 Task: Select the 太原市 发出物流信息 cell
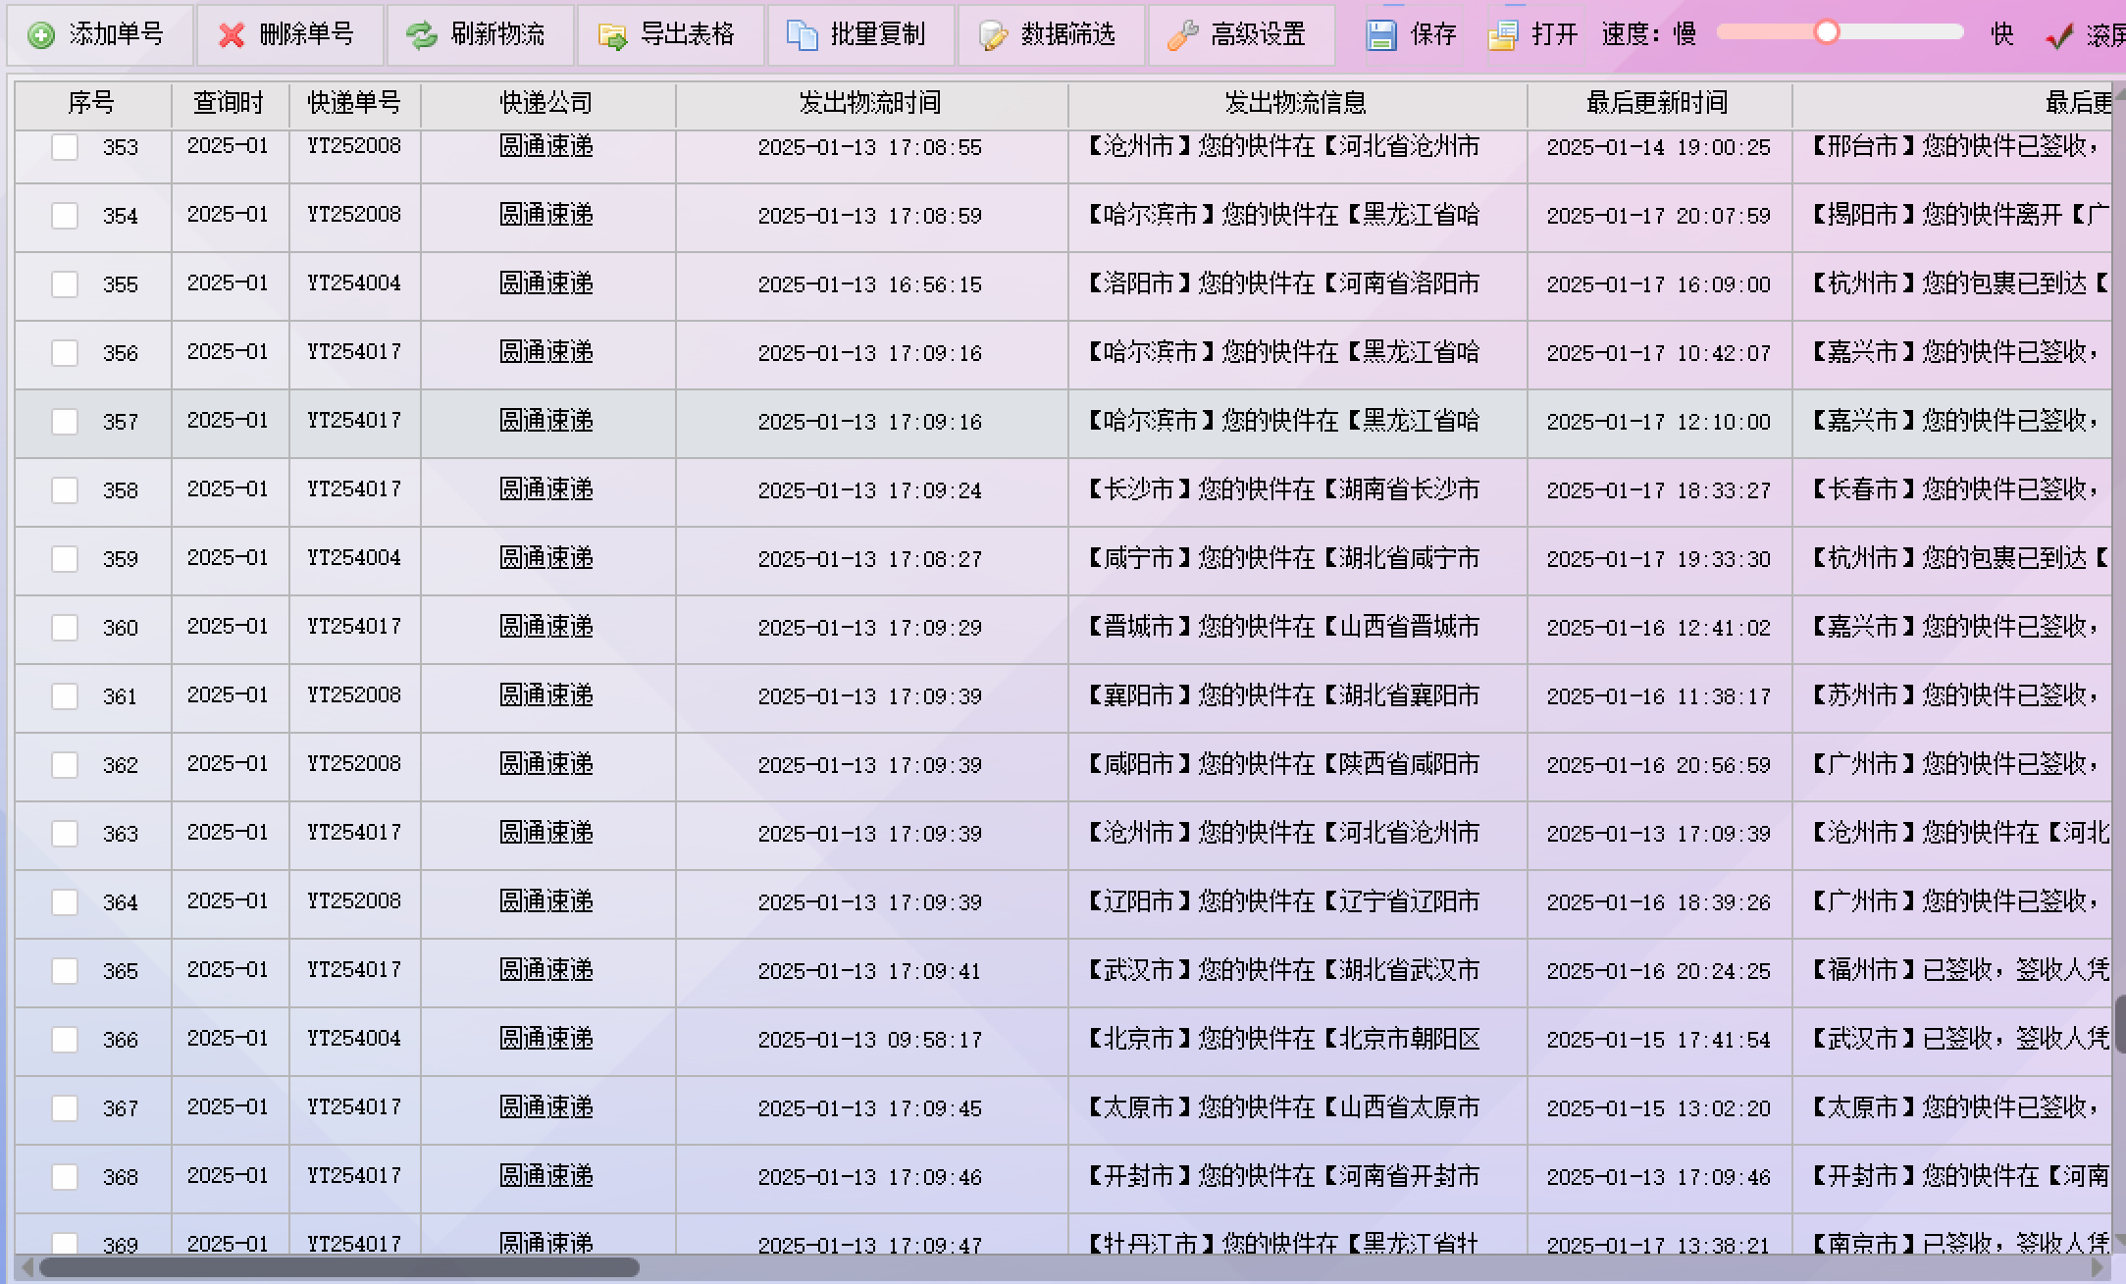click(1297, 1108)
